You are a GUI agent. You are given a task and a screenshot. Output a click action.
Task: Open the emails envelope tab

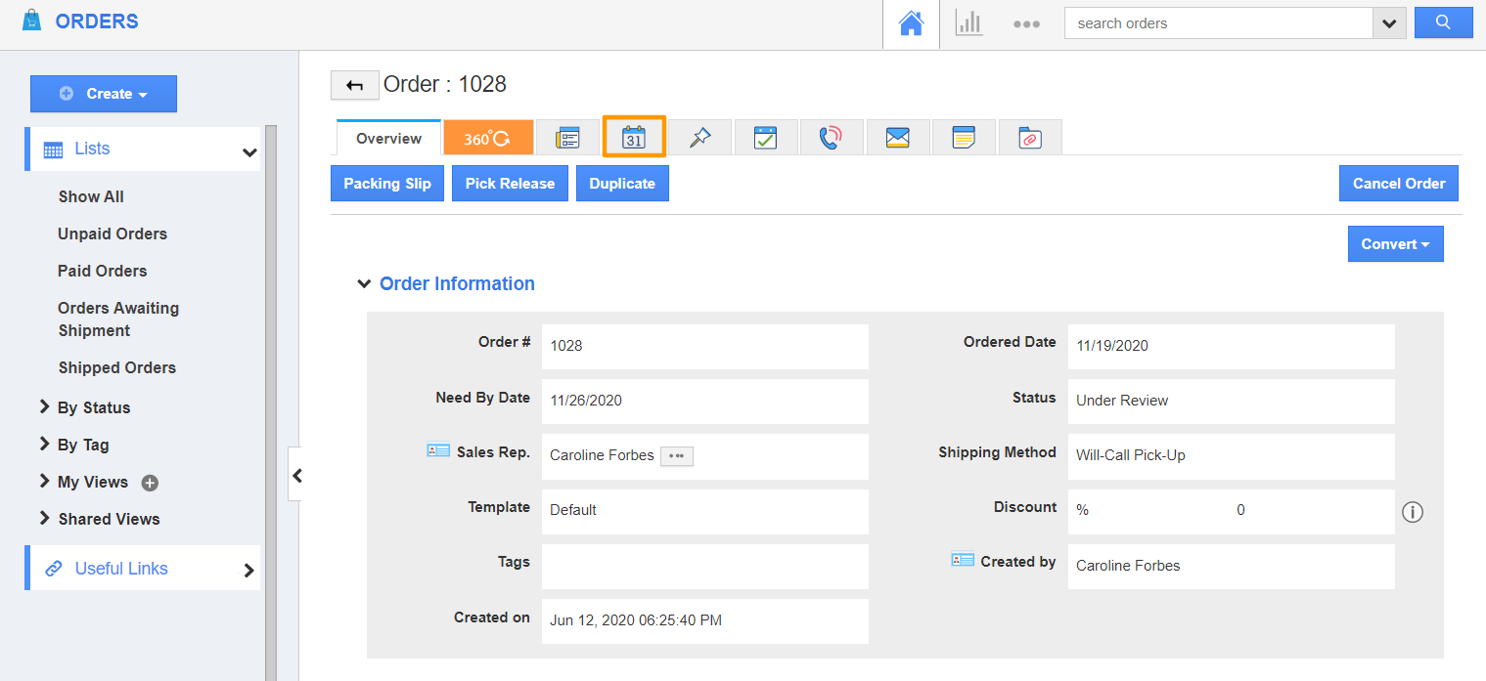[x=897, y=138]
